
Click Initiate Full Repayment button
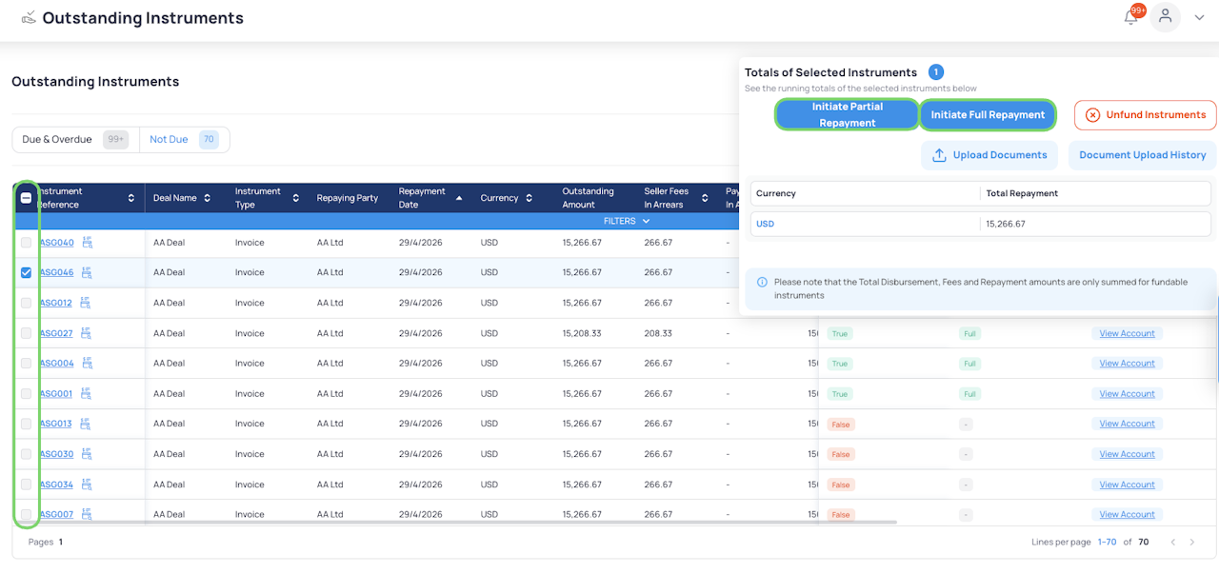click(x=988, y=115)
